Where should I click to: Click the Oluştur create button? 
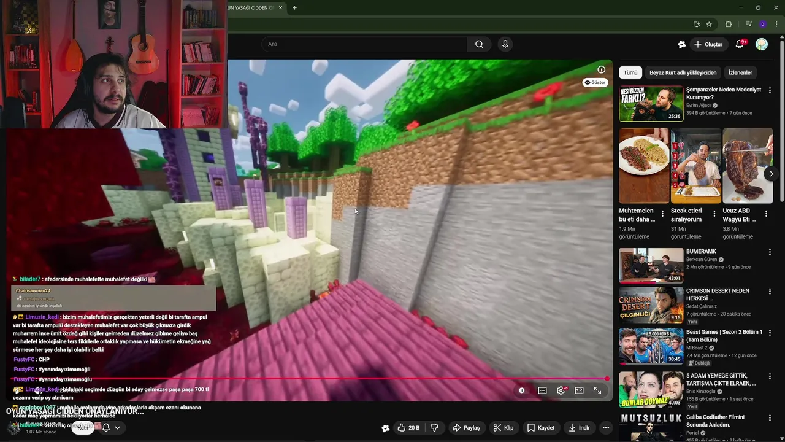click(708, 44)
